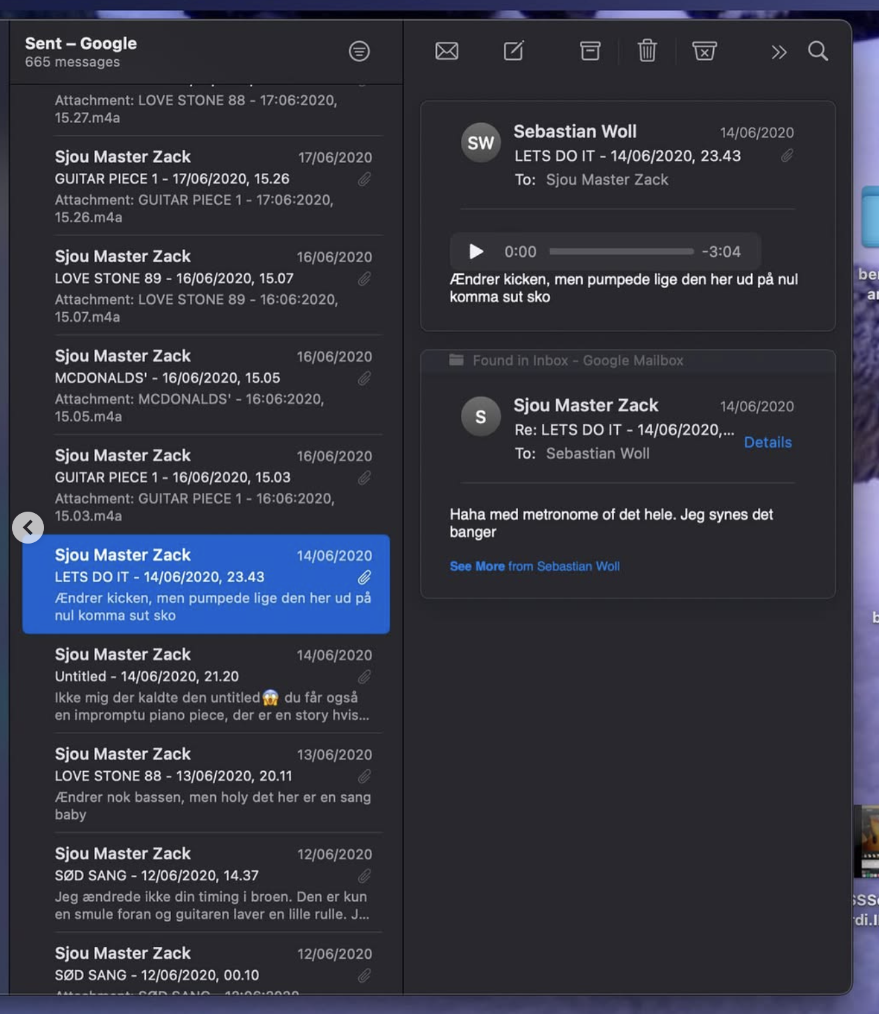Collapse the sidebar with the round chevron
Viewport: 879px width, 1014px height.
[28, 528]
